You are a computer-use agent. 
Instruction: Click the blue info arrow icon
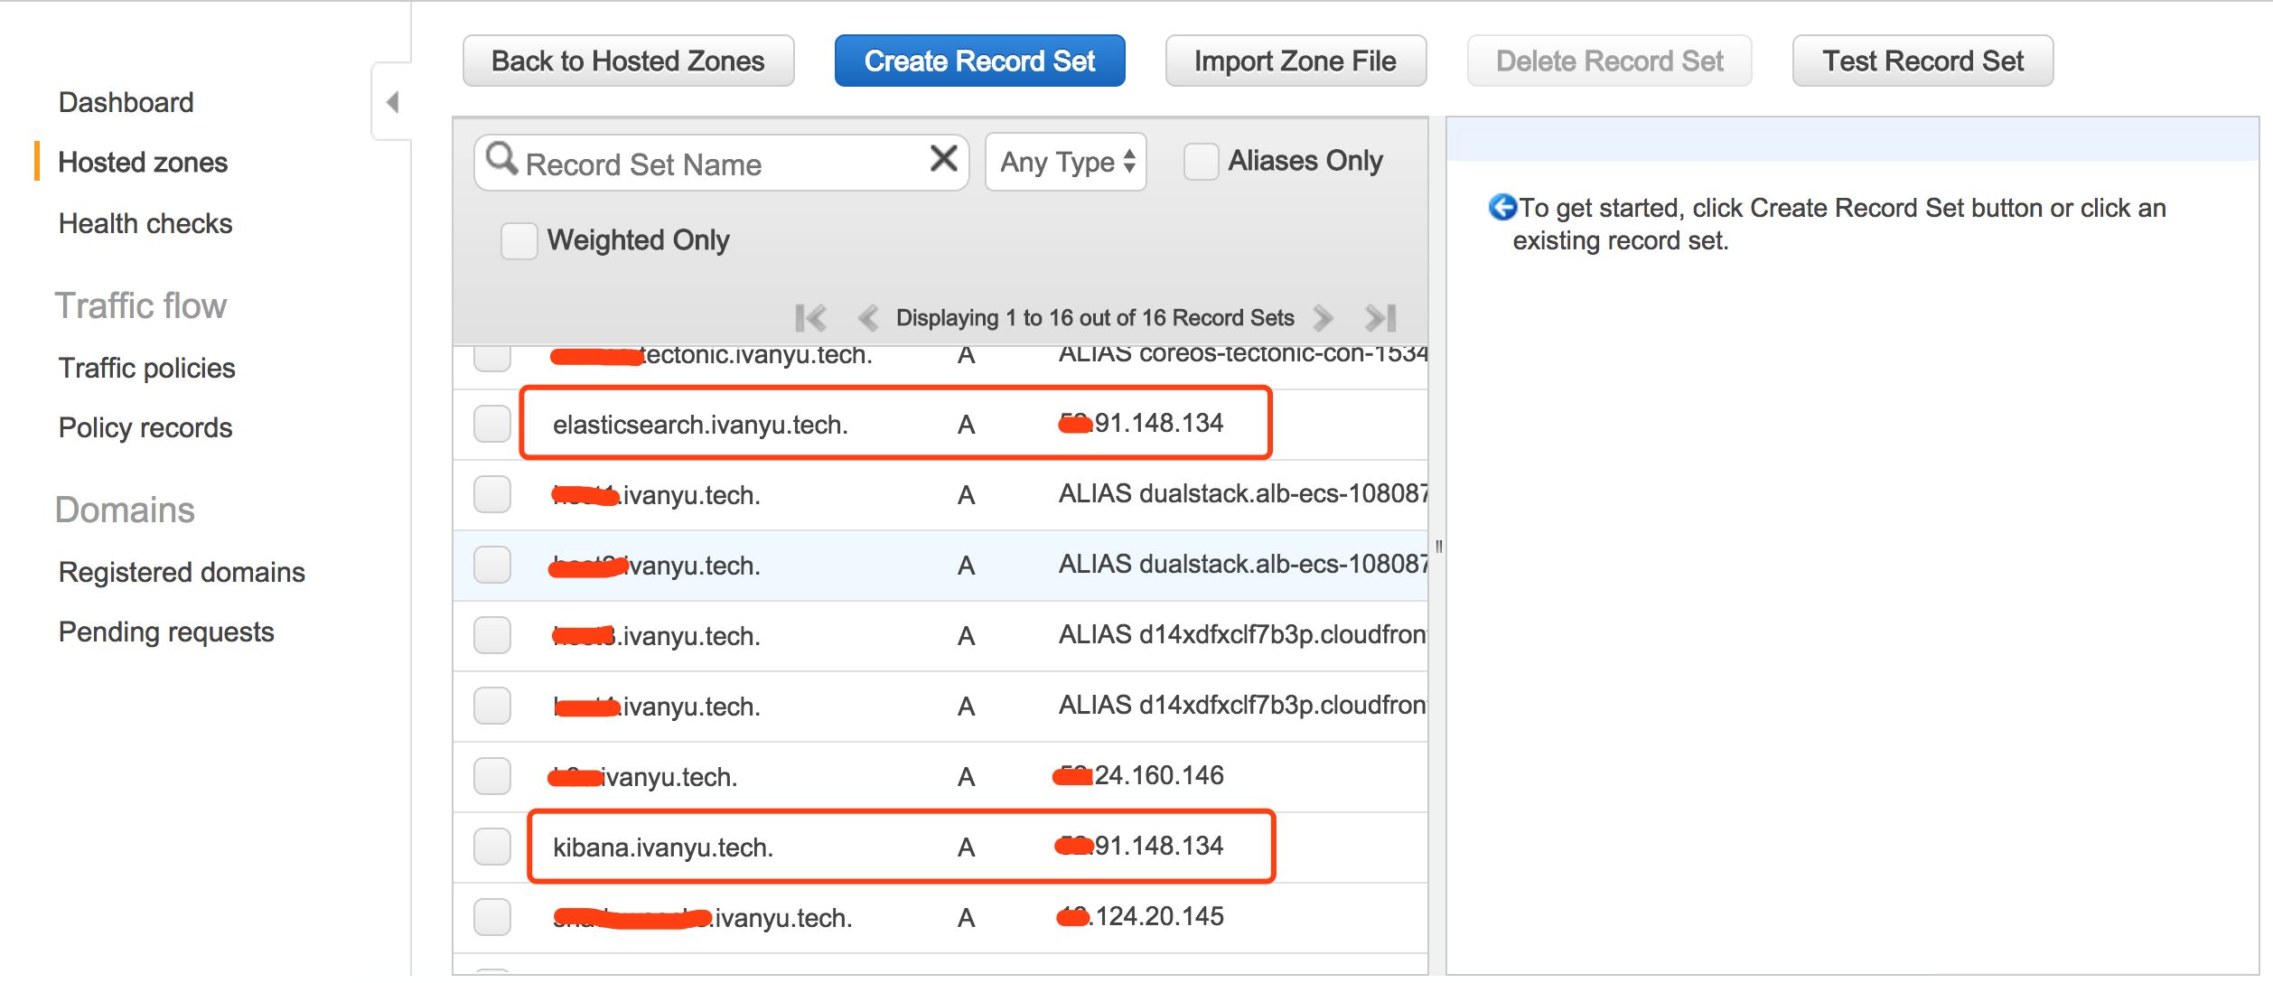[1501, 208]
